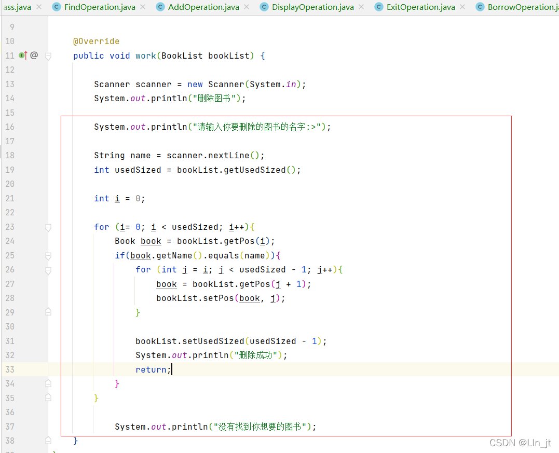Click 'new Scanner(System.in)' on line 13

pos(244,85)
